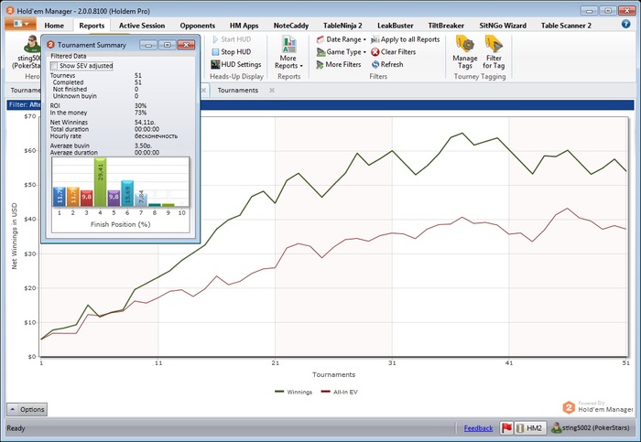This screenshot has width=641, height=442.
Task: Open the Feedback link
Action: 478,428
